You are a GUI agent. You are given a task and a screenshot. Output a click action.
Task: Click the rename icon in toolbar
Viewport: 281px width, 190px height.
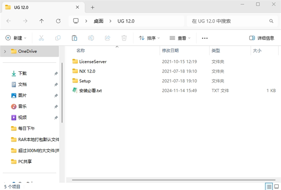[x=91, y=38]
